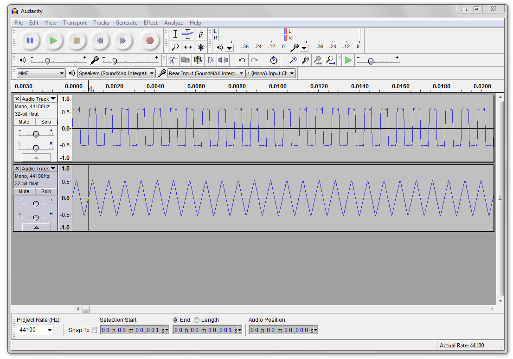Viewport: 513px width, 359px height.
Task: Expand the Project Rate dropdown
Action: [50, 330]
